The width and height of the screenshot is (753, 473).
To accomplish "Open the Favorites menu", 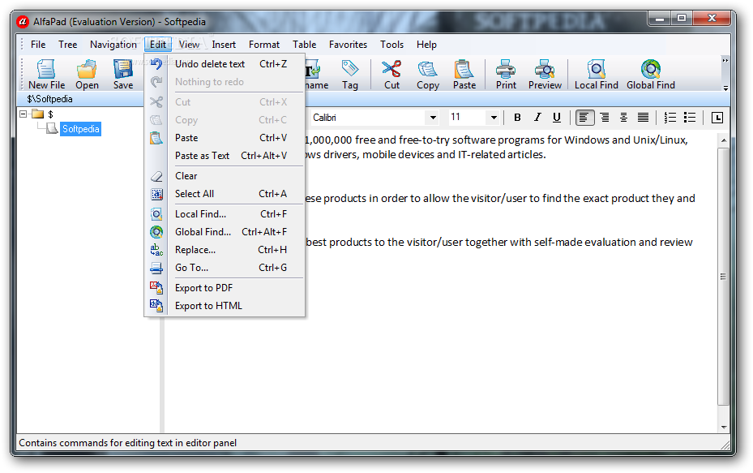I will click(x=348, y=45).
